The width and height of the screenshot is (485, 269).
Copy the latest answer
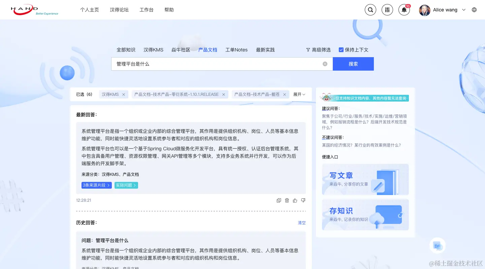click(279, 200)
